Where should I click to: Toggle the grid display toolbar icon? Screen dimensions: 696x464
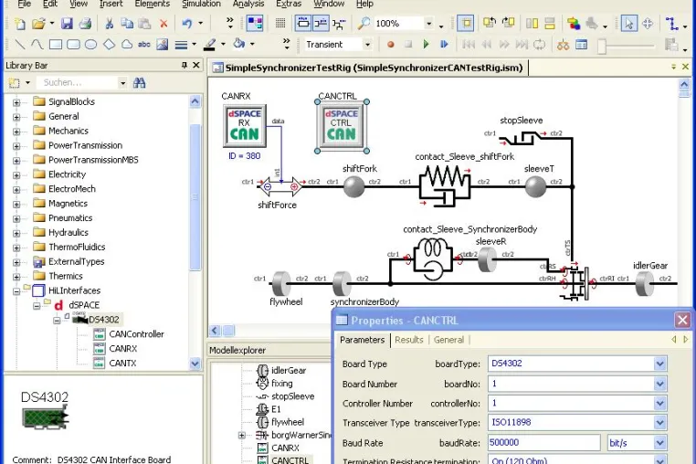click(x=280, y=23)
